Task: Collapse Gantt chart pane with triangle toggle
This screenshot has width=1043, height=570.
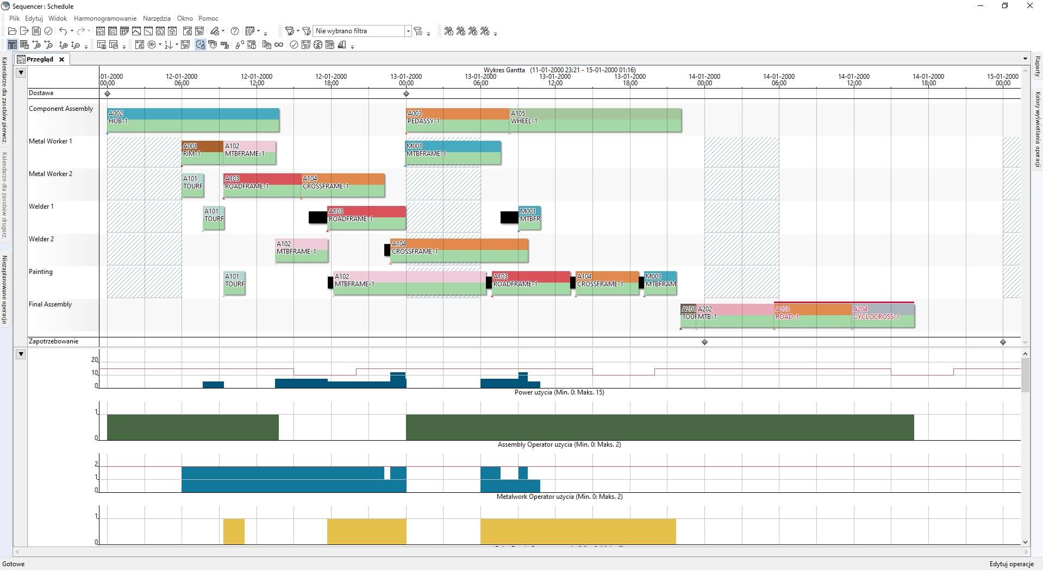Action: coord(21,73)
